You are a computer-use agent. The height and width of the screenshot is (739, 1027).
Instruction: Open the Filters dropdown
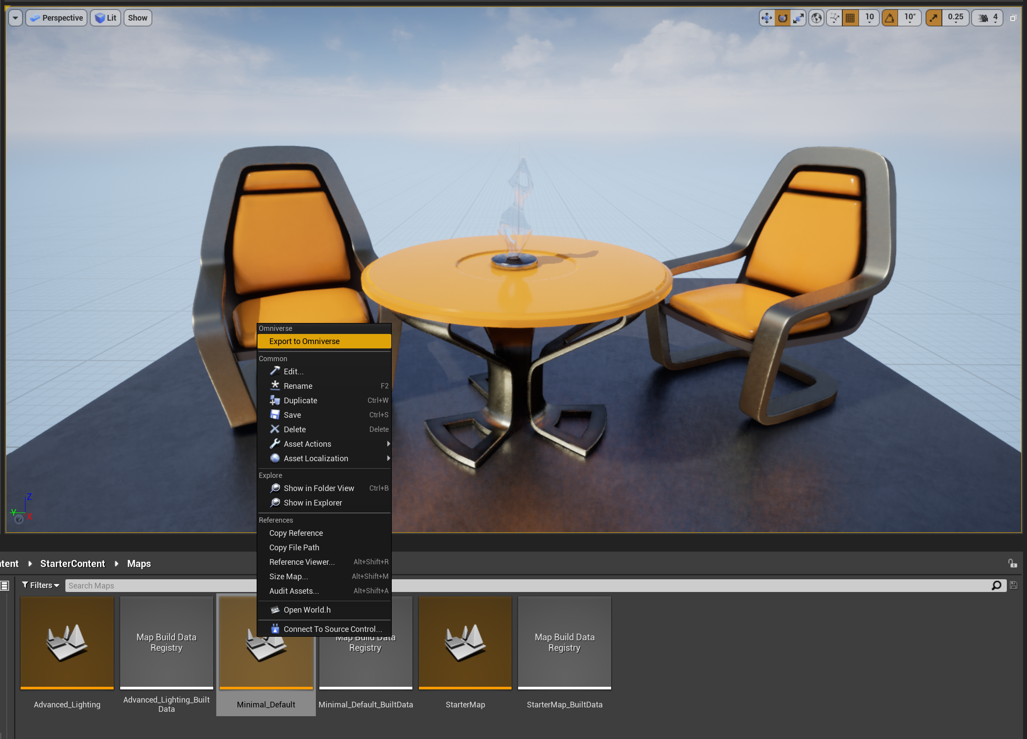tap(41, 585)
